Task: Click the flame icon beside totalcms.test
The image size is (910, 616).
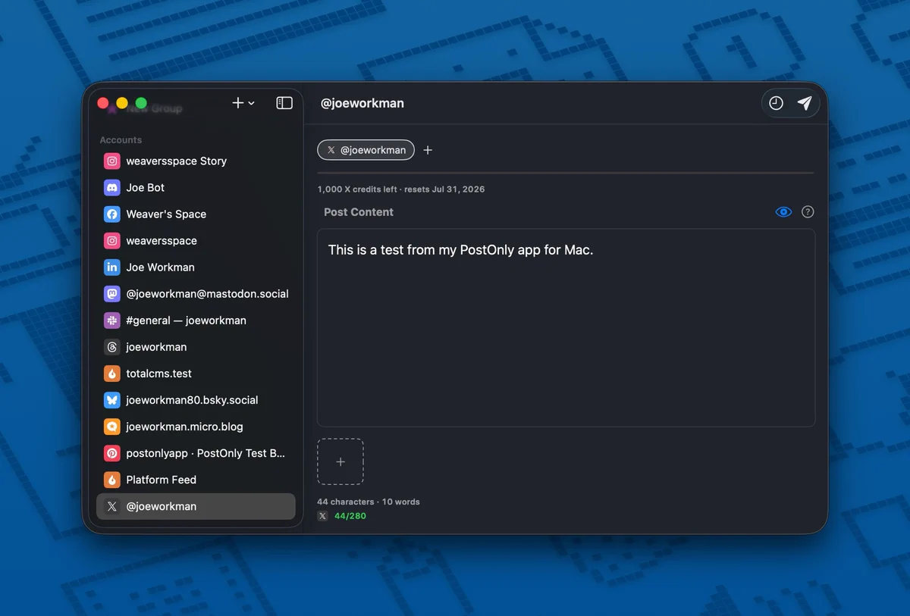Action: point(112,374)
